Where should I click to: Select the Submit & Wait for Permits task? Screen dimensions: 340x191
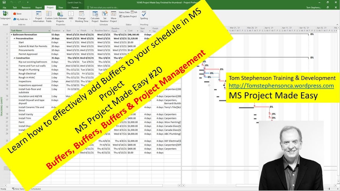[x=33, y=46]
